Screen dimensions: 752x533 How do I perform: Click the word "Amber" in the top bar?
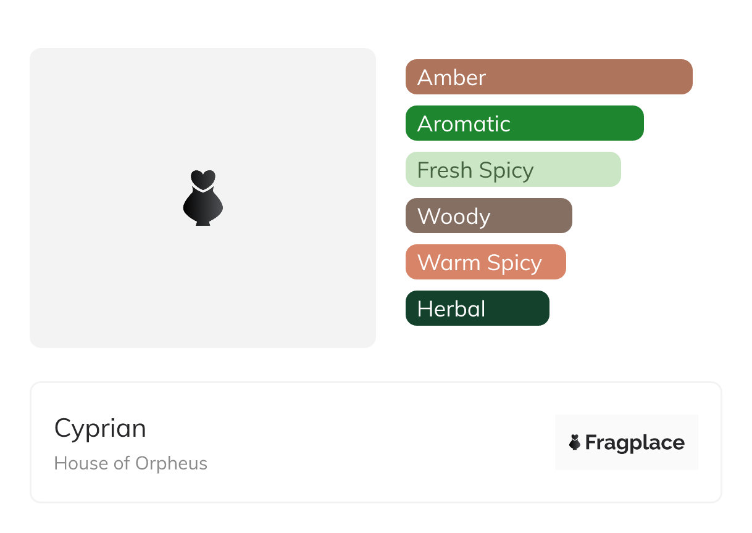[451, 78]
